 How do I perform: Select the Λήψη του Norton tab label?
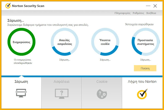142,81
